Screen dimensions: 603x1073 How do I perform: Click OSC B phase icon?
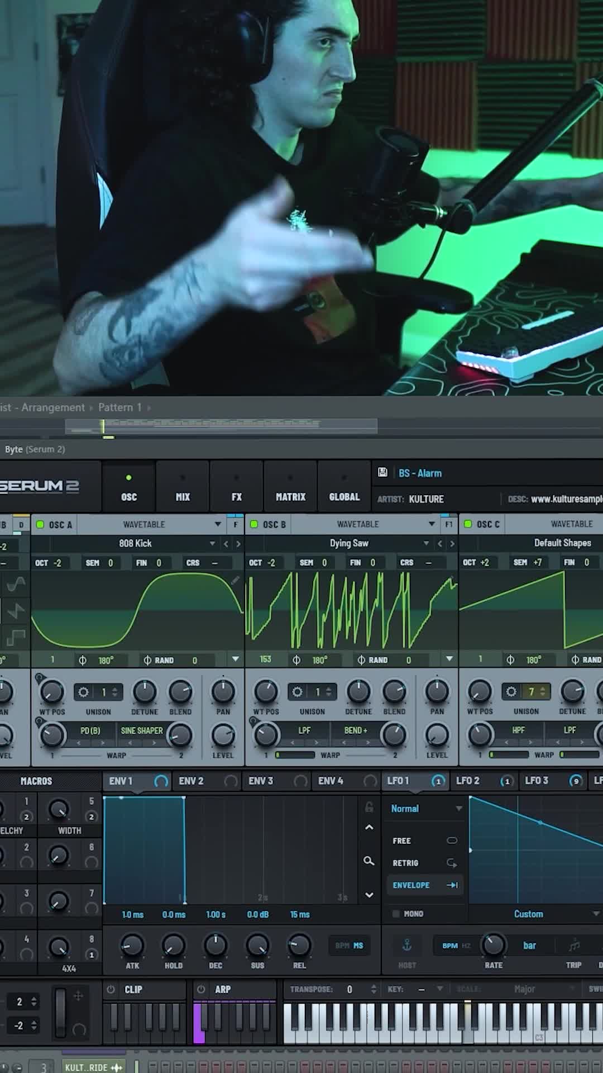(x=296, y=660)
